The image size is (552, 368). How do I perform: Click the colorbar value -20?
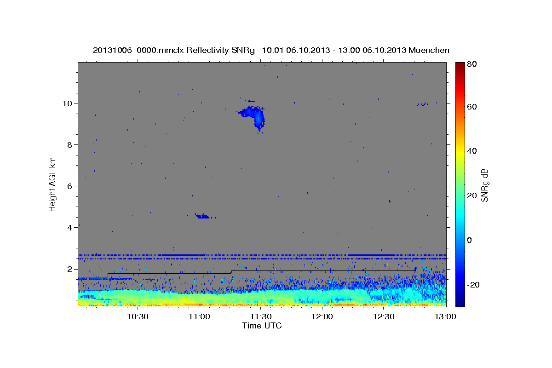point(473,285)
